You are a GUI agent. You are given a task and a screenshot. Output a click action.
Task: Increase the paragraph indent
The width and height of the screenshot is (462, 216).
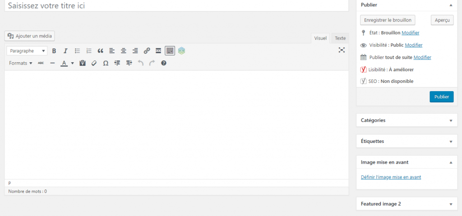point(129,63)
